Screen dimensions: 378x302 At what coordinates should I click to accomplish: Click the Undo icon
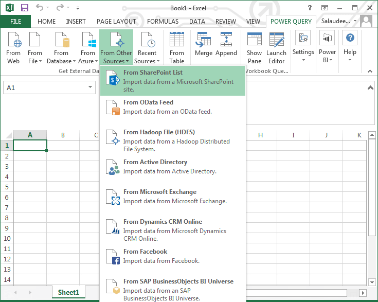tap(40, 8)
